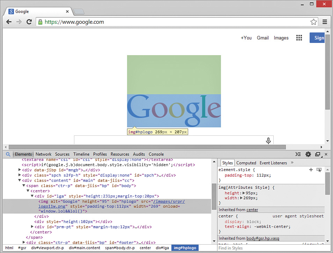Switch to the Console tab
Viewport: 333px width, 253px height.
156,154
